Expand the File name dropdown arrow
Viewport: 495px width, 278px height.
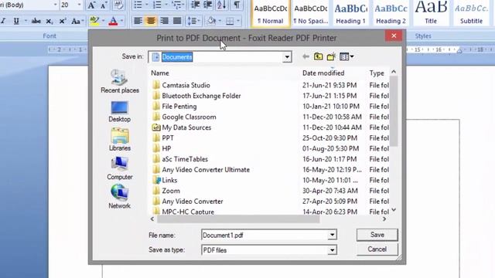[x=332, y=235]
